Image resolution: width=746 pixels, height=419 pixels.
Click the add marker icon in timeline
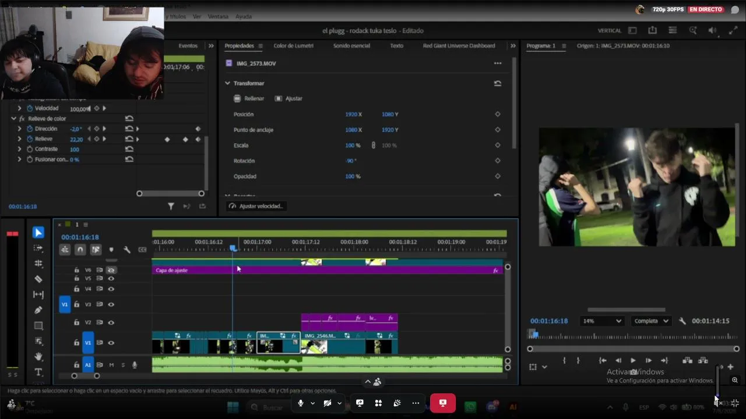click(x=111, y=250)
